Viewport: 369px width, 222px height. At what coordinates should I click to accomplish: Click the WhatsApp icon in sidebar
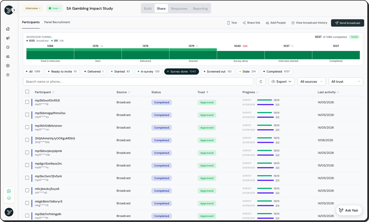(x=9, y=191)
